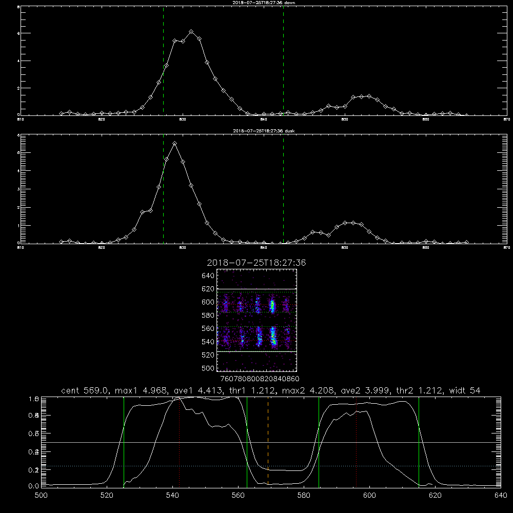
Task: Click the left green dashed line in the dusk plot
Action: click(163, 189)
